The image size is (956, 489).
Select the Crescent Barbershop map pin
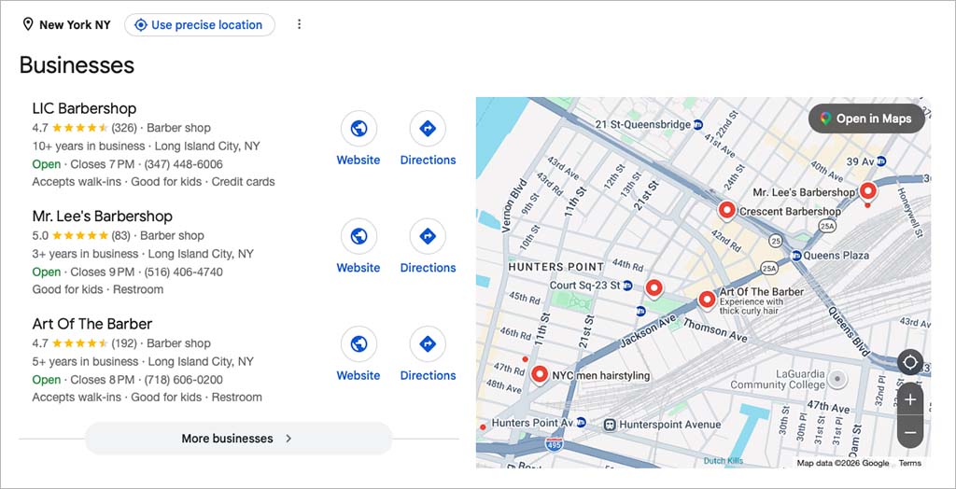point(726,211)
